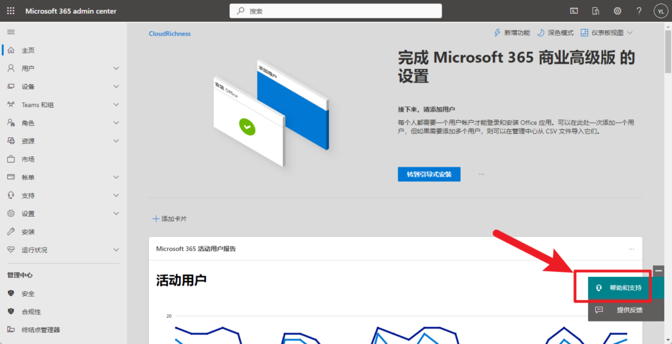Click the 帮助和支持 headset button
Screen dimensions: 672x344
point(618,288)
